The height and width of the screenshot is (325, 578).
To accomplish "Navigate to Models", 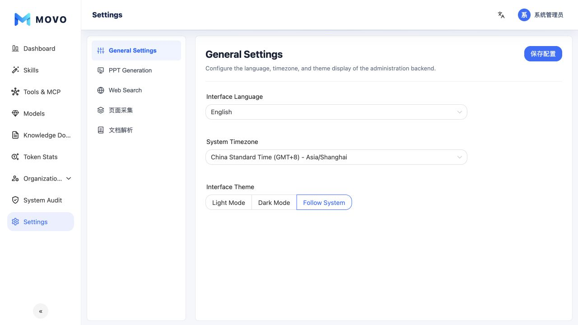I will [41, 113].
